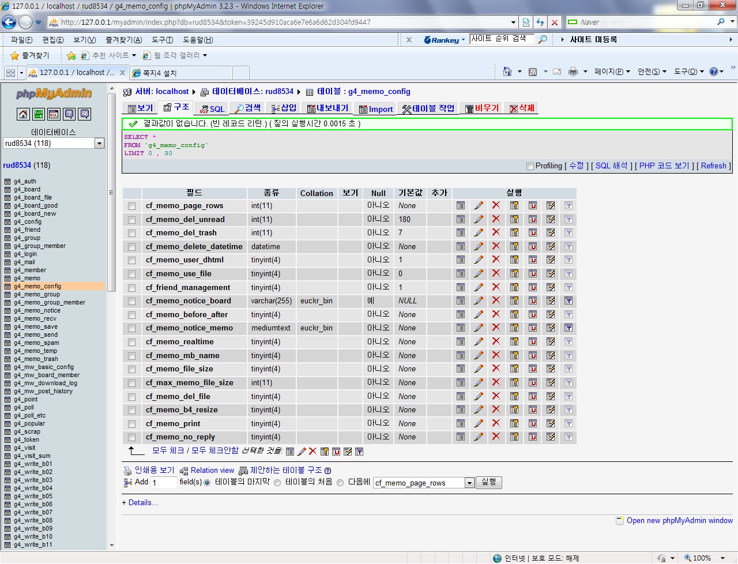Click the log out Exit icon in sidebar
Image resolution: width=738 pixels, height=564 pixels.
tap(38, 114)
